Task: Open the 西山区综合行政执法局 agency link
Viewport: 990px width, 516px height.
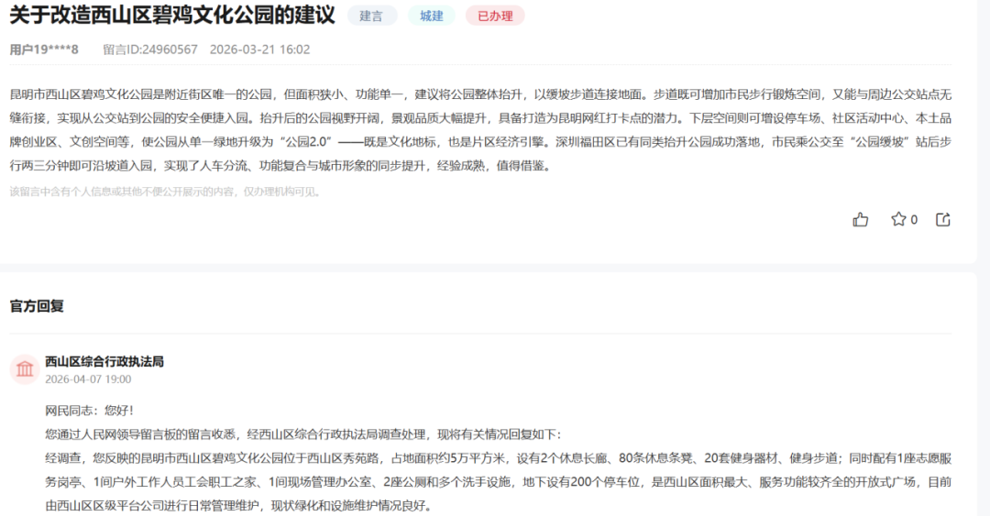Action: coord(104,362)
